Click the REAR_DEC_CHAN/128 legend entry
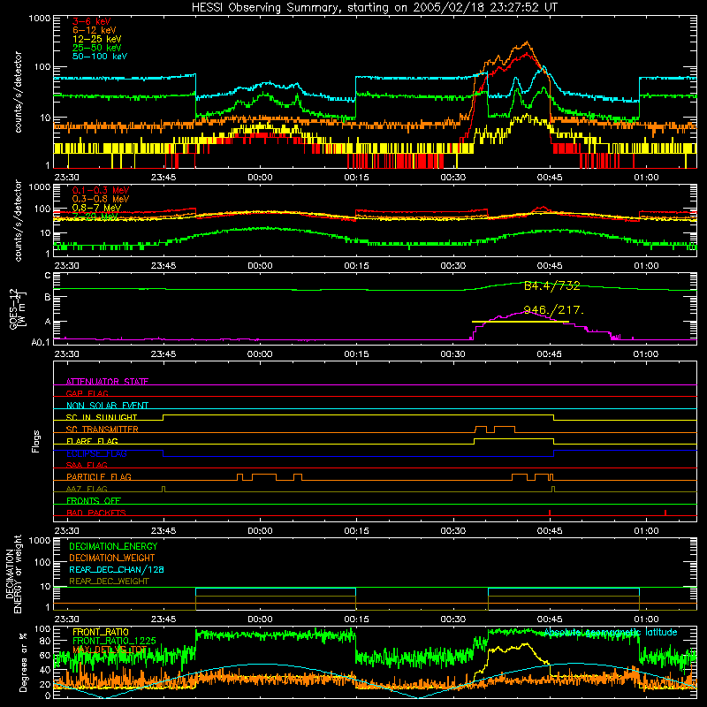Viewport: 707px width, 707px height. (x=117, y=569)
